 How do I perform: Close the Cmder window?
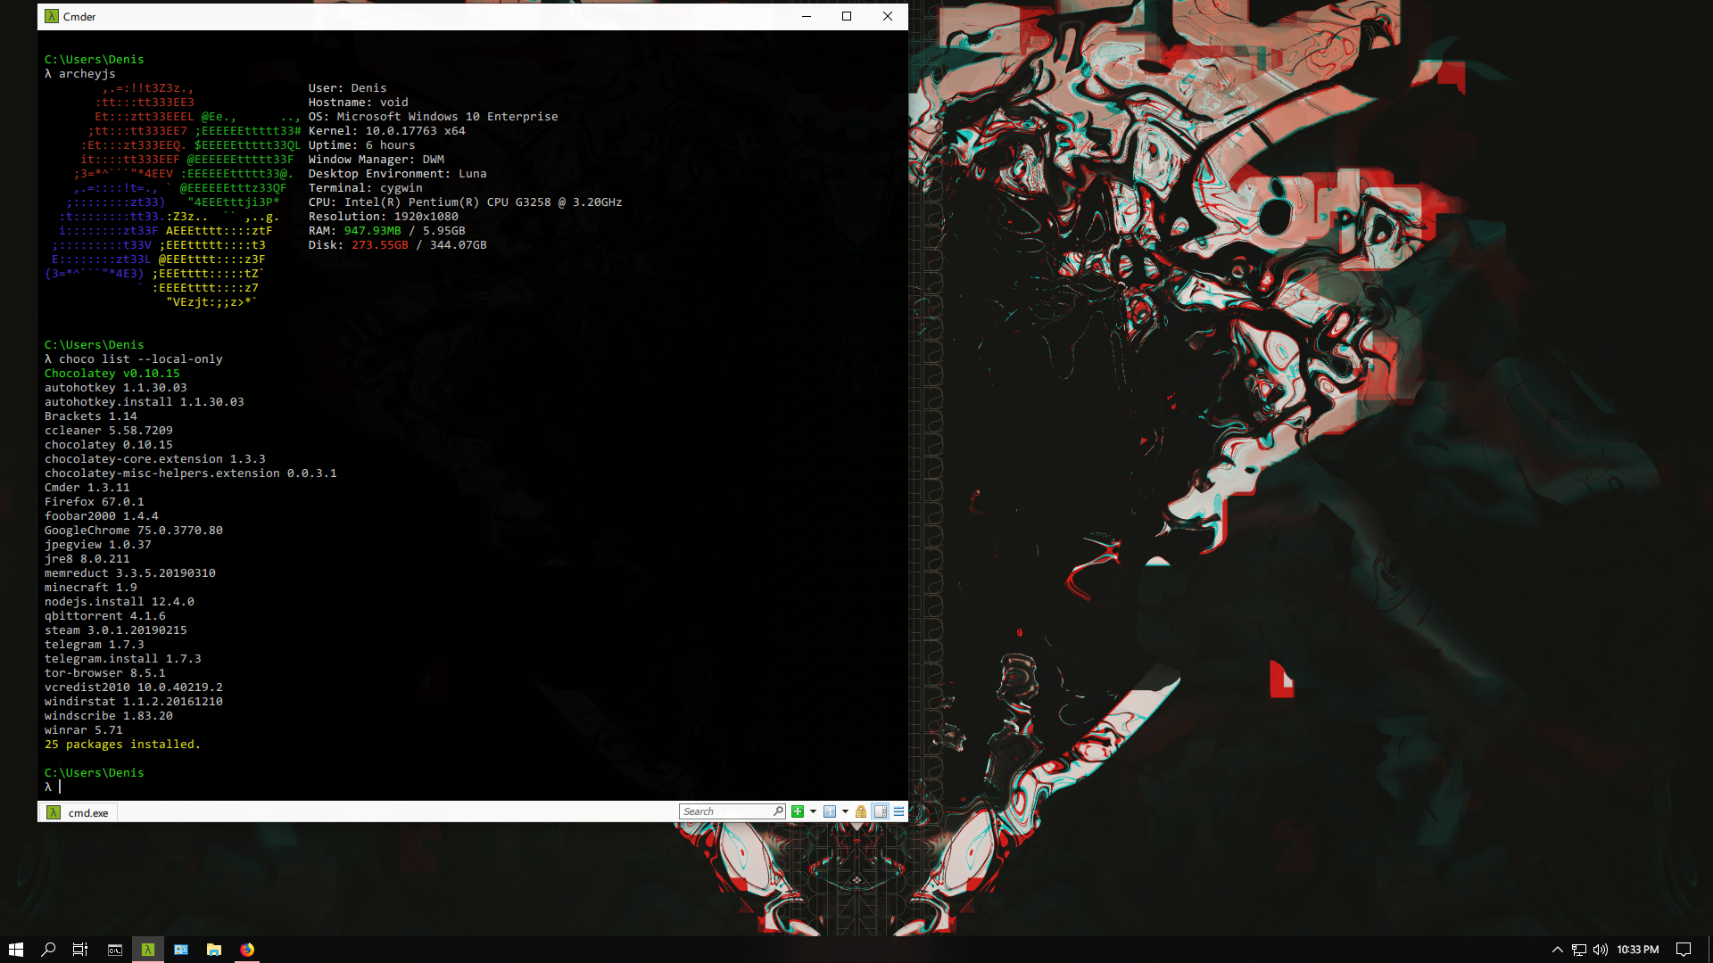888,16
